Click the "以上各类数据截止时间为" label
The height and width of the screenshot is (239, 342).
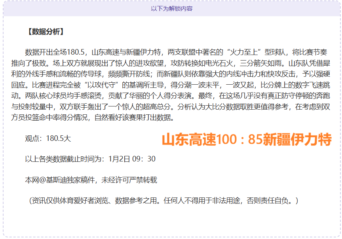pos(66,159)
